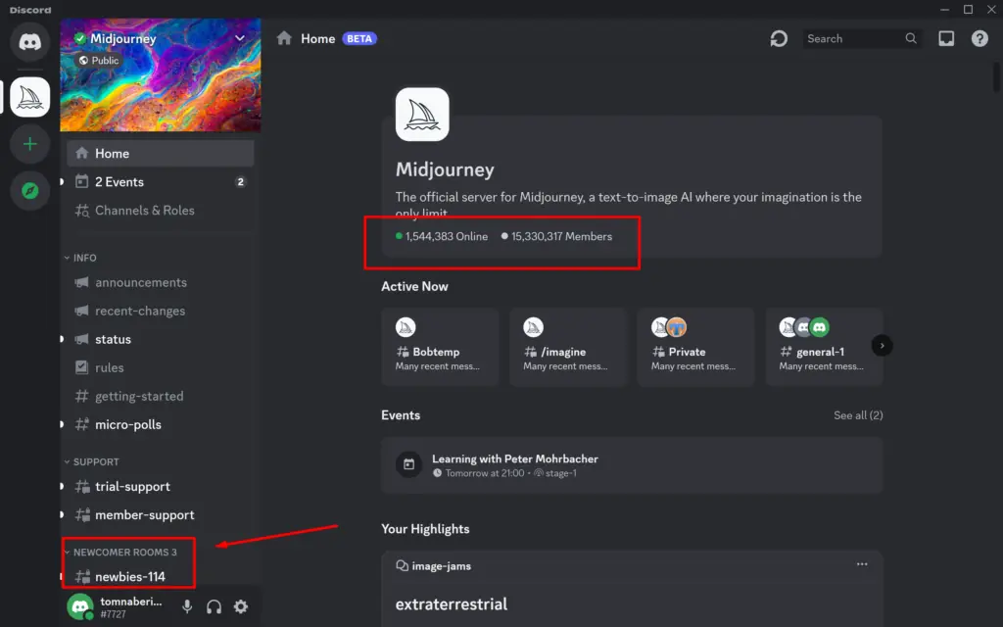Click the refresh icon near Search
This screenshot has height=627, width=1003.
point(779,39)
